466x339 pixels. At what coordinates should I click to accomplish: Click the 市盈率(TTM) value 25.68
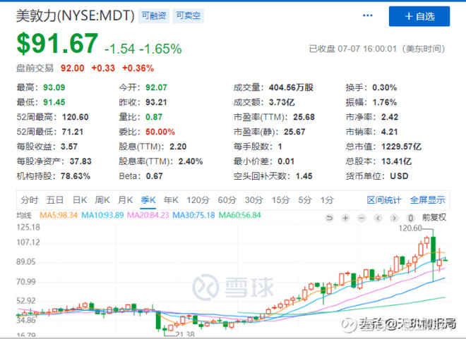[x=304, y=117]
